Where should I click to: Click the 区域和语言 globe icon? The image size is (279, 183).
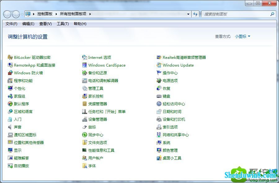(x=10, y=111)
